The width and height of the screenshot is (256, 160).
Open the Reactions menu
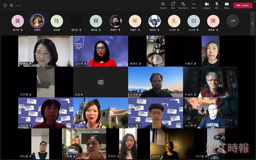click(183, 5)
